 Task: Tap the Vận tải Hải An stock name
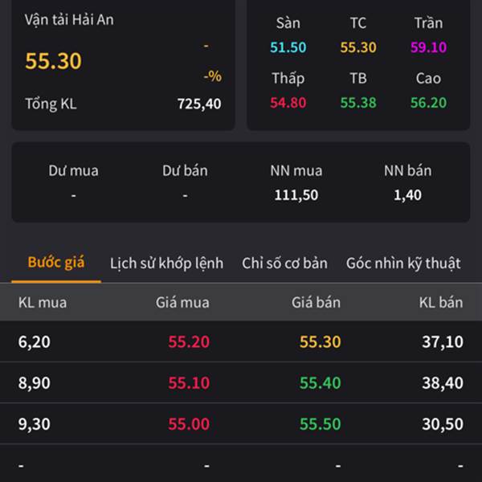point(69,20)
